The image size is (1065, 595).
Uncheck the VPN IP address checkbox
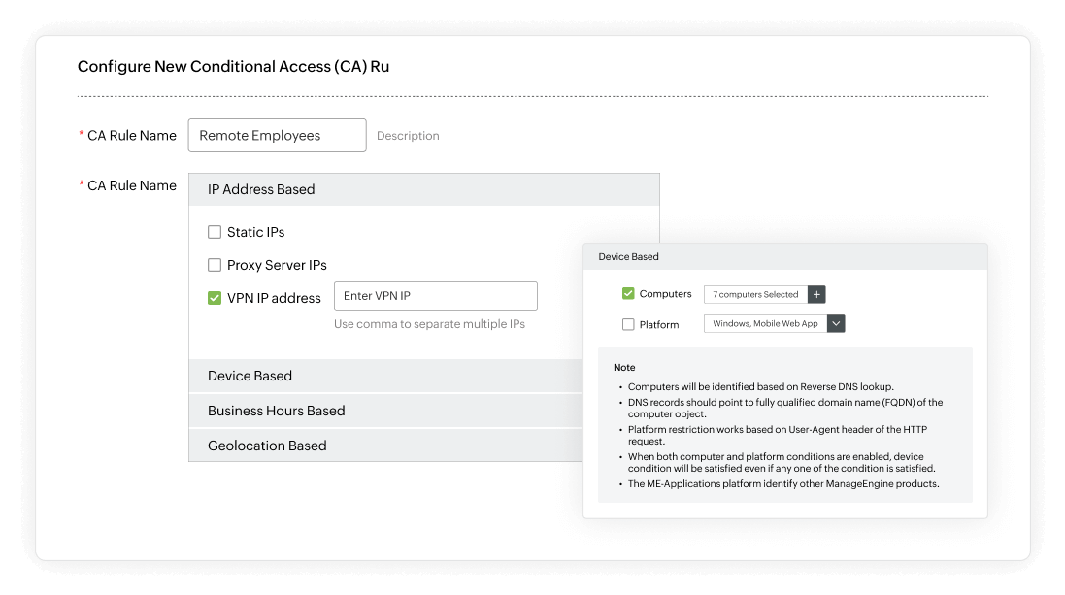pyautogui.click(x=215, y=298)
